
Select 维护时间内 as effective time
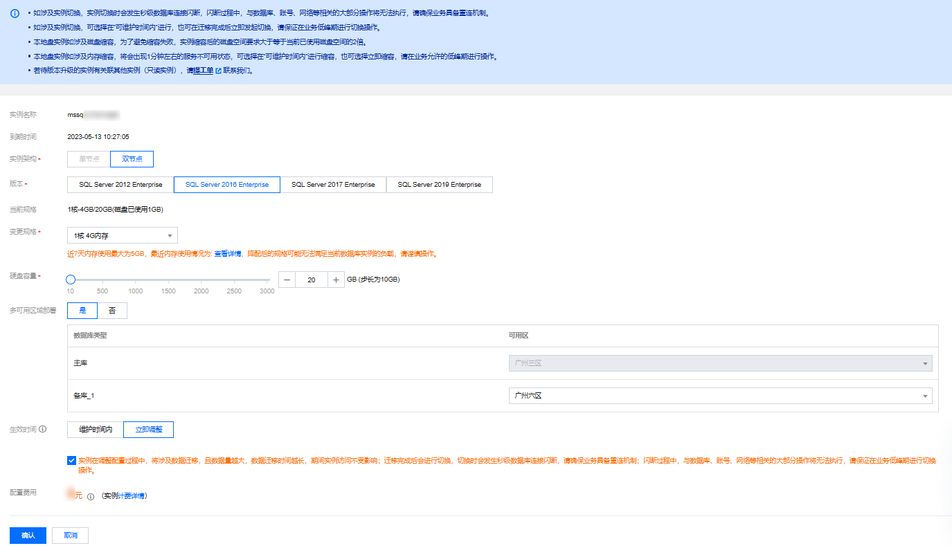tap(96, 430)
